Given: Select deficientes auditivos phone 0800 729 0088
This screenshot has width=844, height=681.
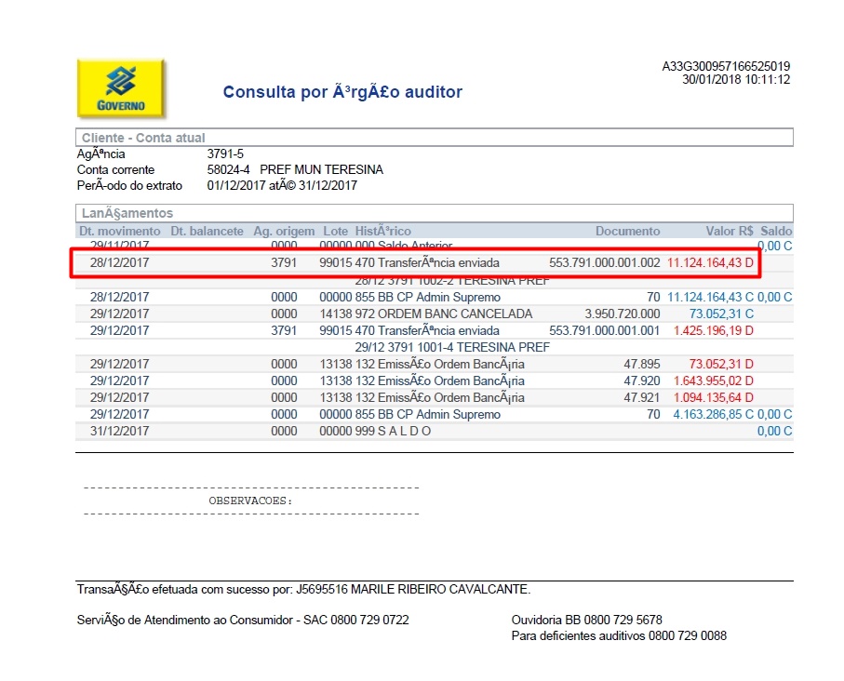Looking at the screenshot, I should coord(688,635).
